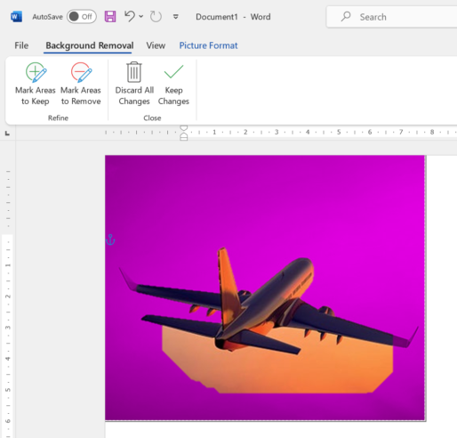Open the File menu
The image size is (457, 438).
[21, 45]
